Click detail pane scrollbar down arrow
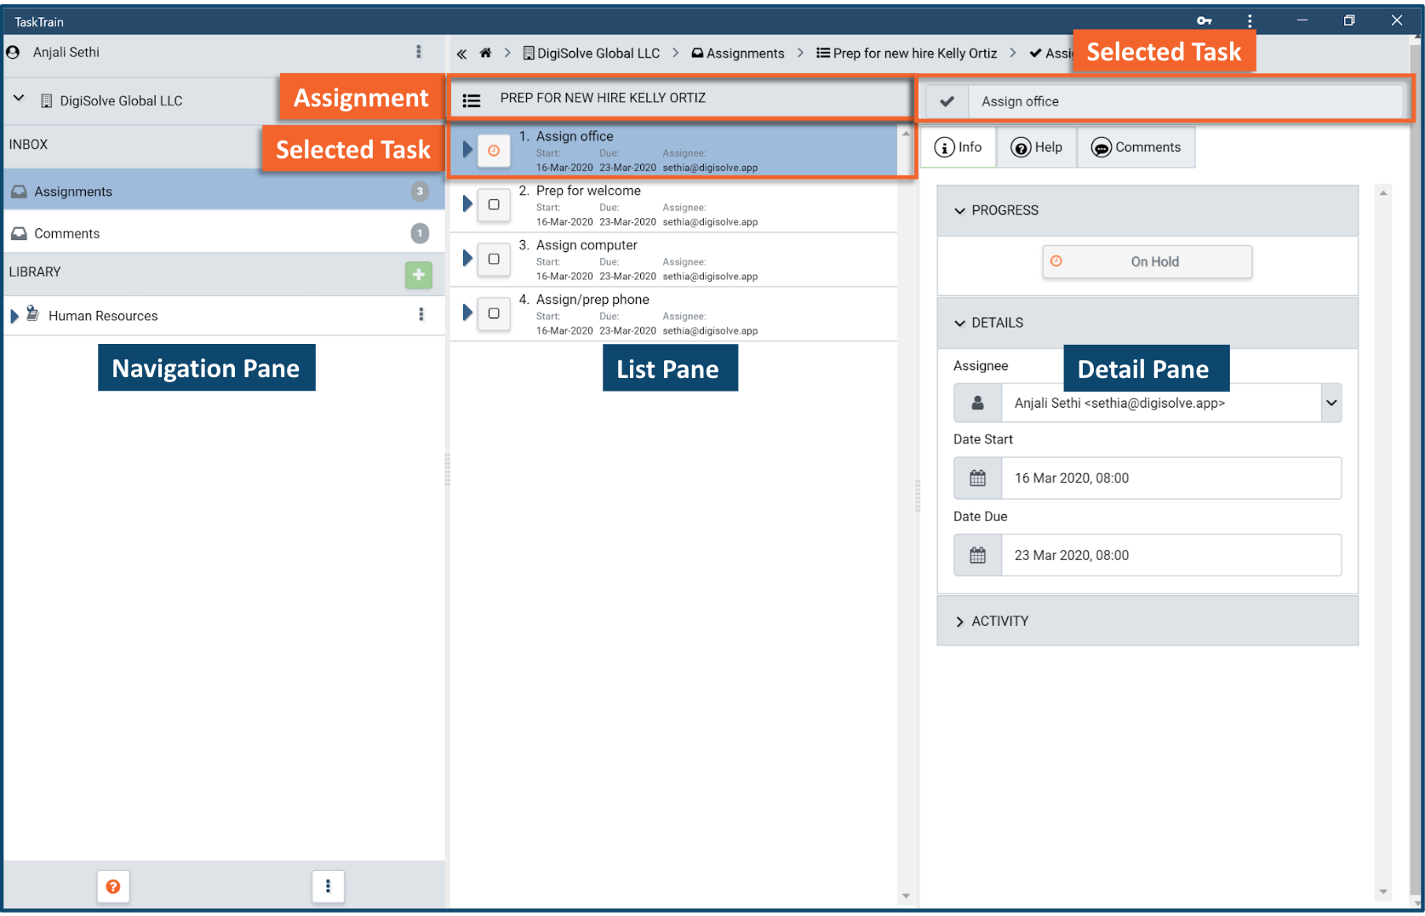1425x916 pixels. point(1383,891)
